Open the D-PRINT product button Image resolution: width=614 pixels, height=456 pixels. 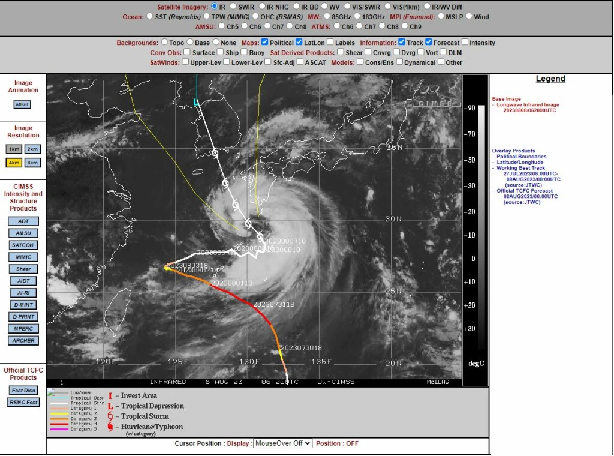23,317
